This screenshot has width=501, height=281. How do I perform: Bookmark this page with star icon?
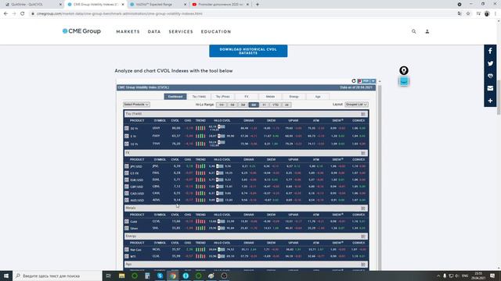[x=468, y=14]
